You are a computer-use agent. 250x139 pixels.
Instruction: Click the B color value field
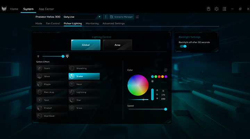point(163,99)
